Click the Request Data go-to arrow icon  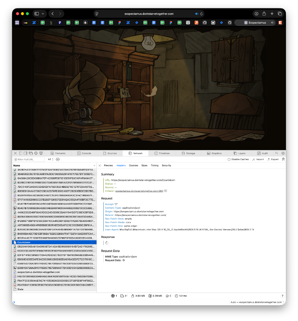(x=123, y=260)
